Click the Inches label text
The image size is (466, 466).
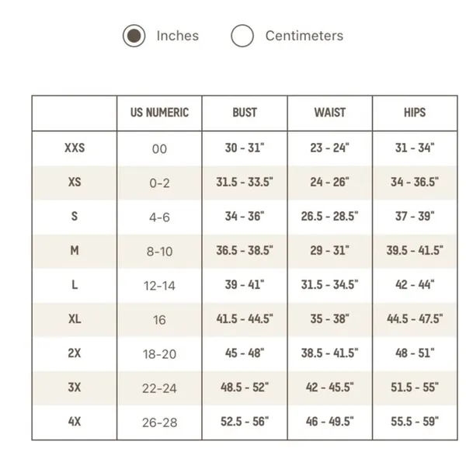coord(178,36)
